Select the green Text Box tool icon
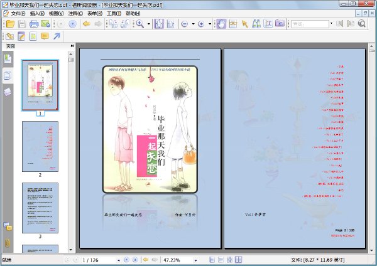377x266 pixels. tap(33, 36)
